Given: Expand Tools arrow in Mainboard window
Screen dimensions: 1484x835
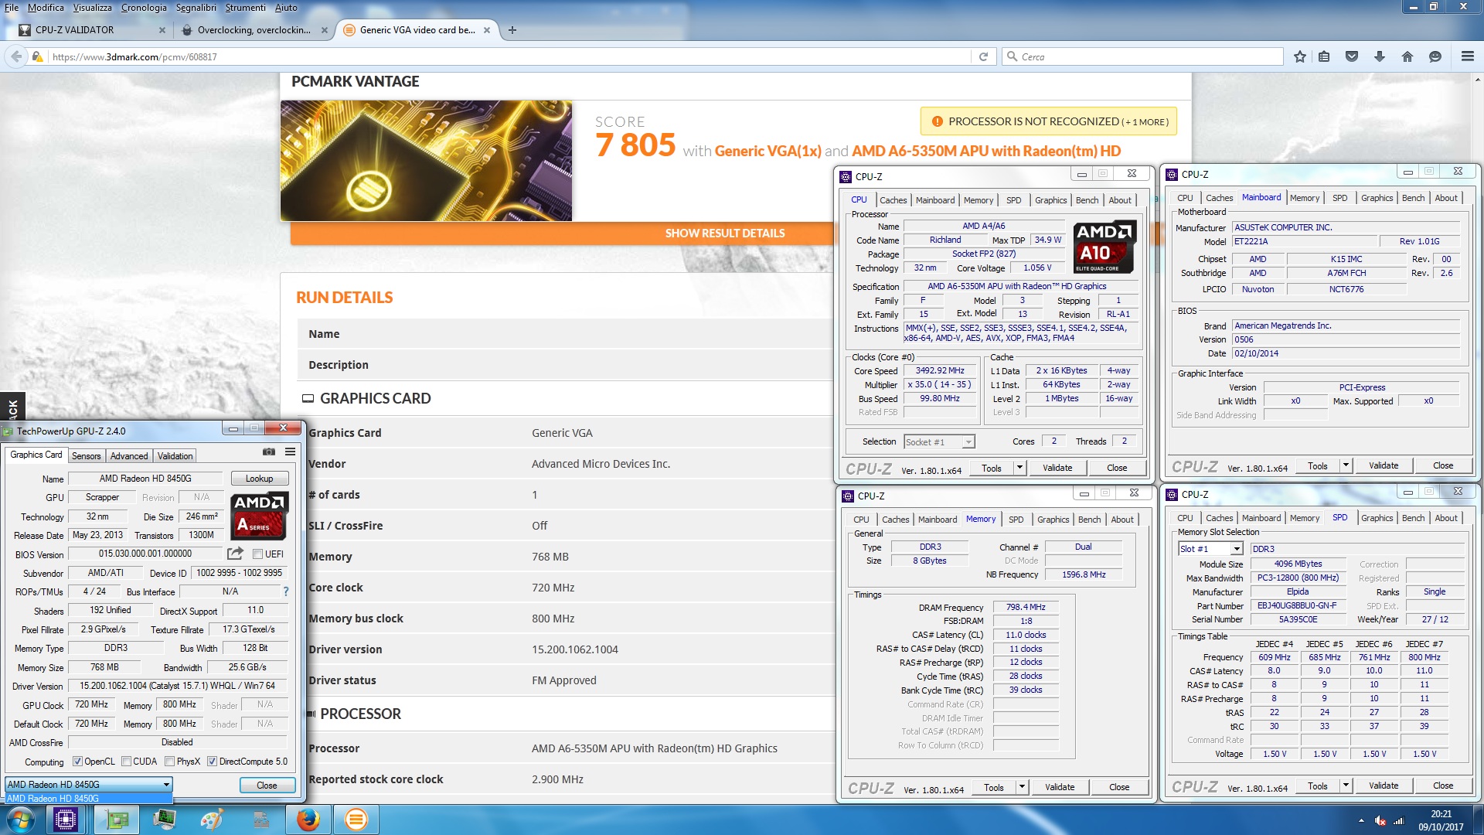Looking at the screenshot, I should [1346, 466].
